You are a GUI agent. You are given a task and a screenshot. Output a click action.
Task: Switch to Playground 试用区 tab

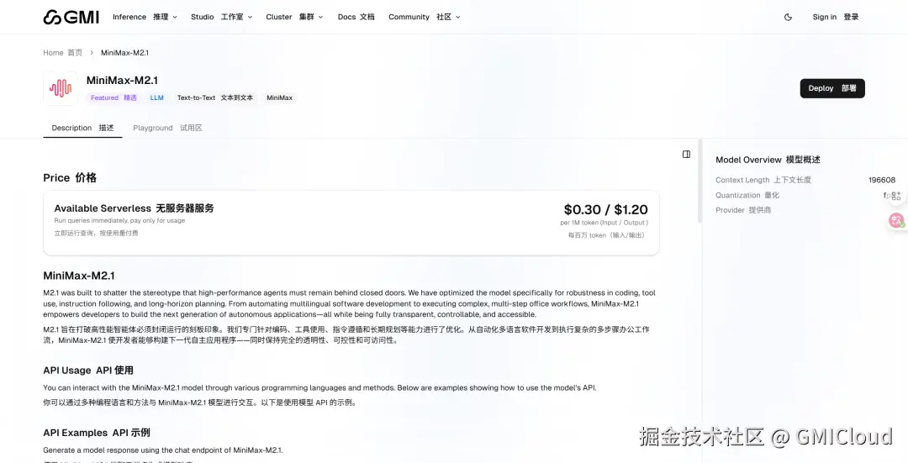point(167,128)
